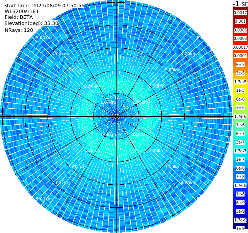Select the "WLS200s-181" instrument label
Image resolution: width=248 pixels, height=233 pixels.
pos(22,12)
